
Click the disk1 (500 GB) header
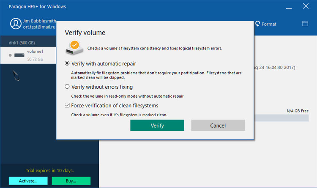22,43
